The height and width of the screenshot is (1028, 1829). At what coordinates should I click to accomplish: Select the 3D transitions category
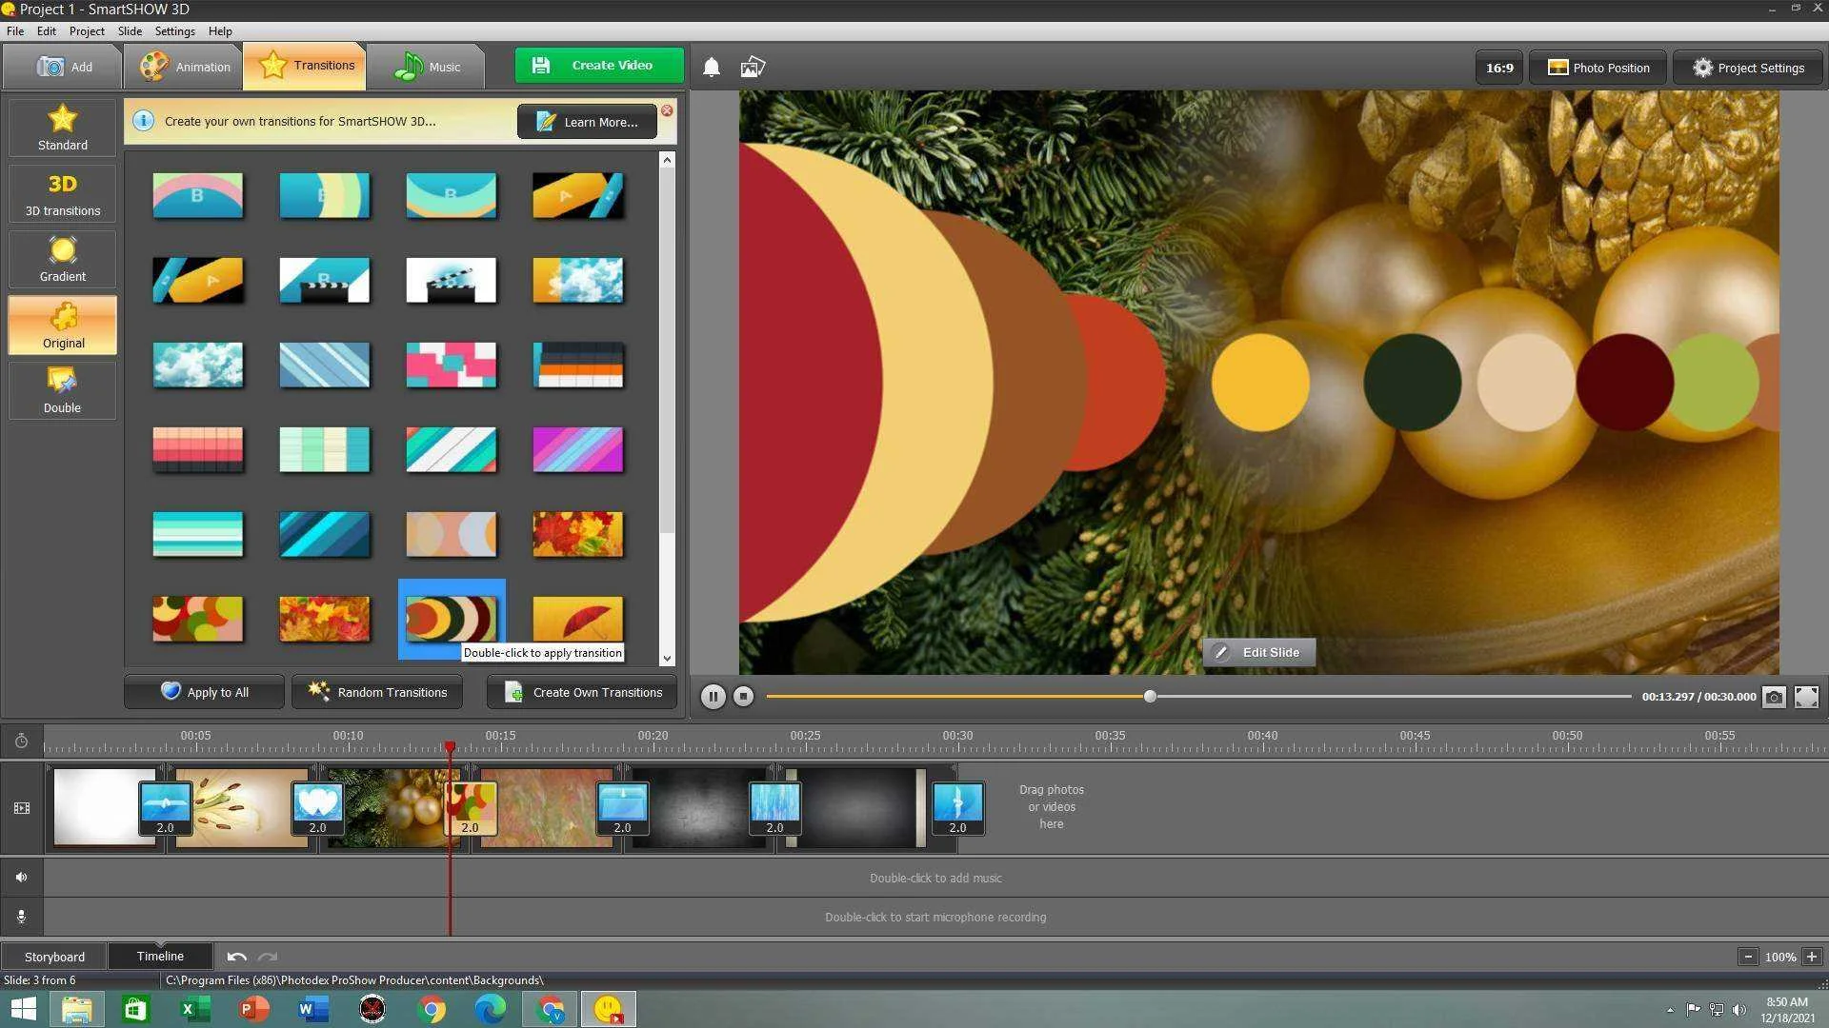(63, 194)
